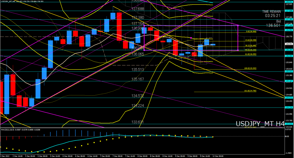Click the 23.6(136.598) Fibonacci label
Viewport: 294px width, 158px height.
(x=251, y=40)
